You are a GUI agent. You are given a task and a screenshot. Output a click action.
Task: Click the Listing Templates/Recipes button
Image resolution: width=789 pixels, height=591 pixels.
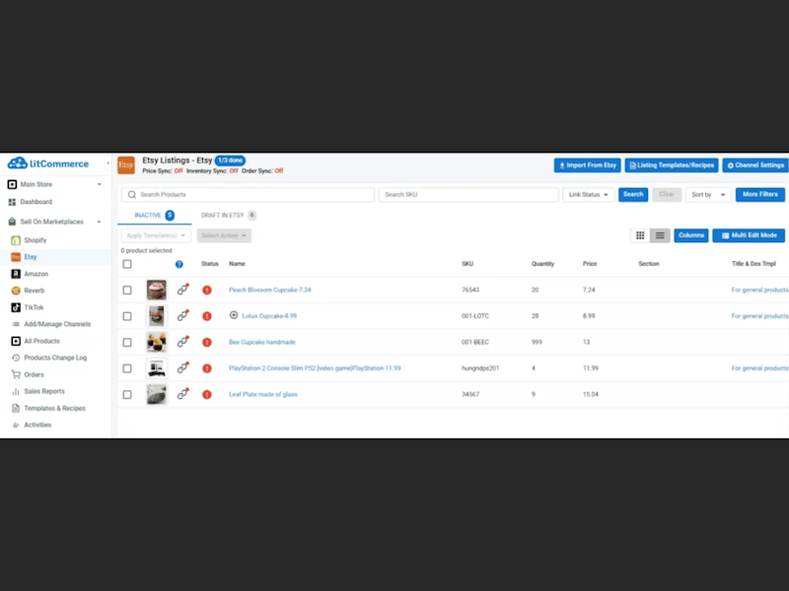pos(672,165)
